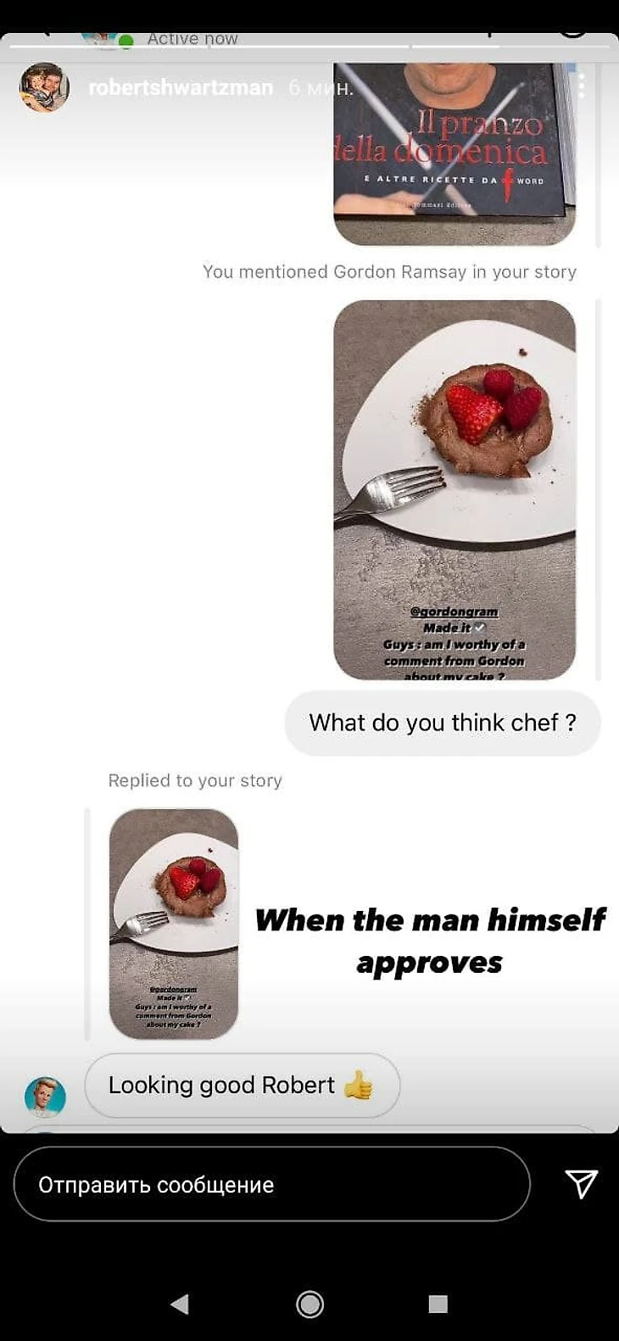This screenshot has width=619, height=1341.
Task: Open the small replied story thumbnail
Action: pos(174,924)
